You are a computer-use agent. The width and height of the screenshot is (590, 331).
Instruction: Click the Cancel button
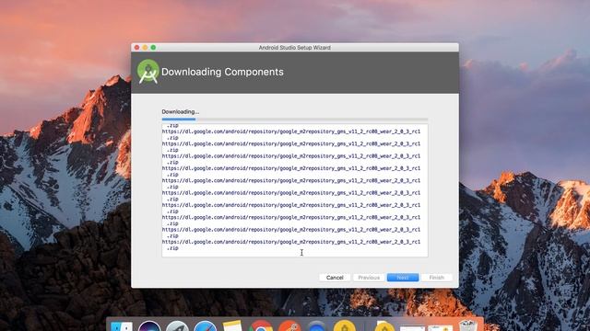pos(335,278)
